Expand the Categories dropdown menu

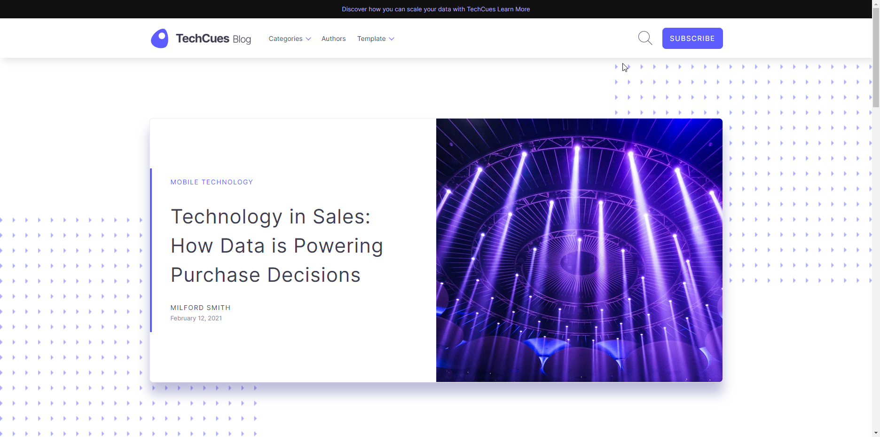click(290, 39)
